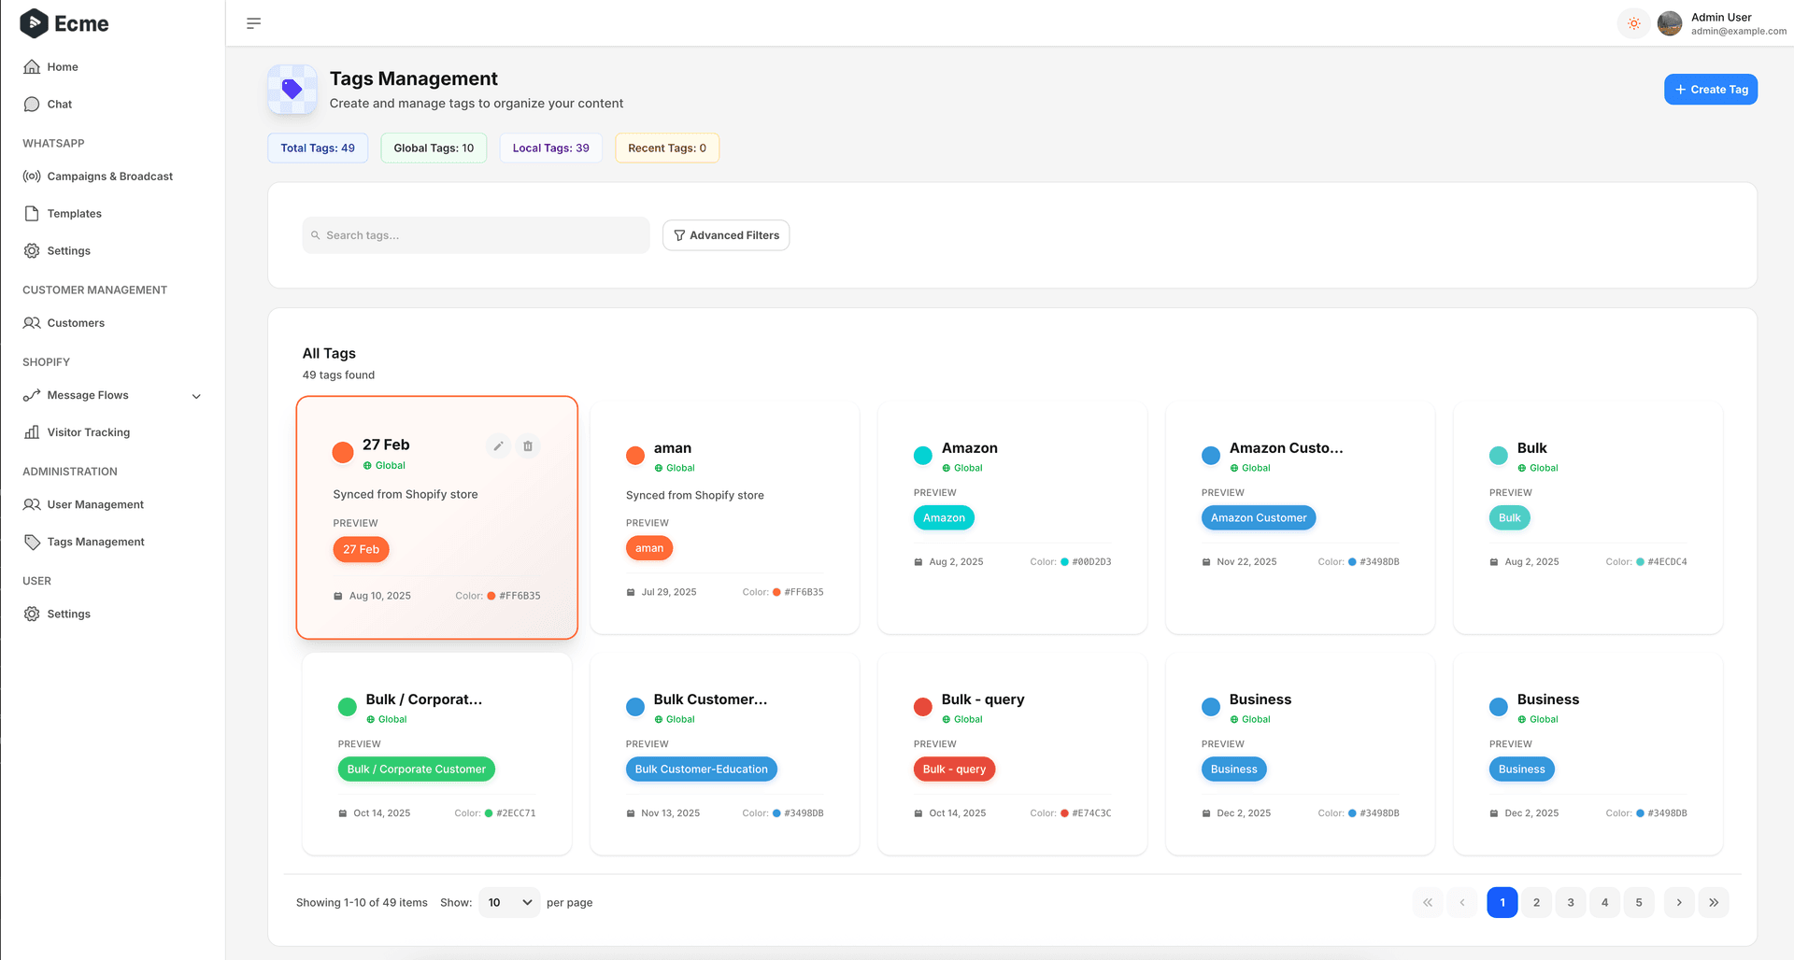Click the edit pencil icon on 27 Feb tag
1794x960 pixels.
coord(498,446)
